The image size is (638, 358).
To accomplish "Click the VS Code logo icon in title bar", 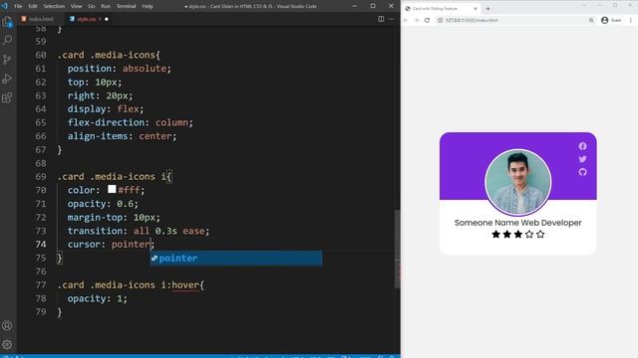I will pos(4,6).
